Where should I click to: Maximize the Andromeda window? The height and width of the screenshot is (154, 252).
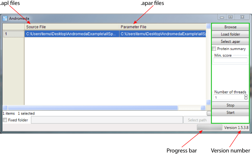tap(231, 17)
